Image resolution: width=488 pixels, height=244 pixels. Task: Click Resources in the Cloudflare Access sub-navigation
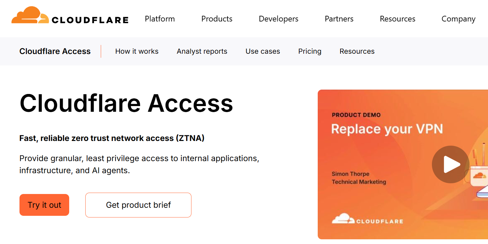coord(357,51)
